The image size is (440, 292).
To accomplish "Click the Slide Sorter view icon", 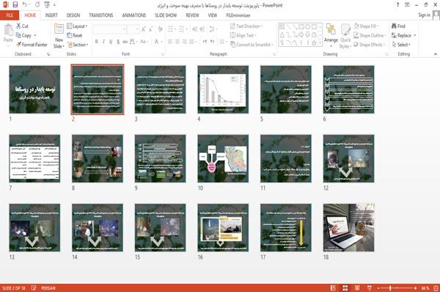I will tap(345, 288).
